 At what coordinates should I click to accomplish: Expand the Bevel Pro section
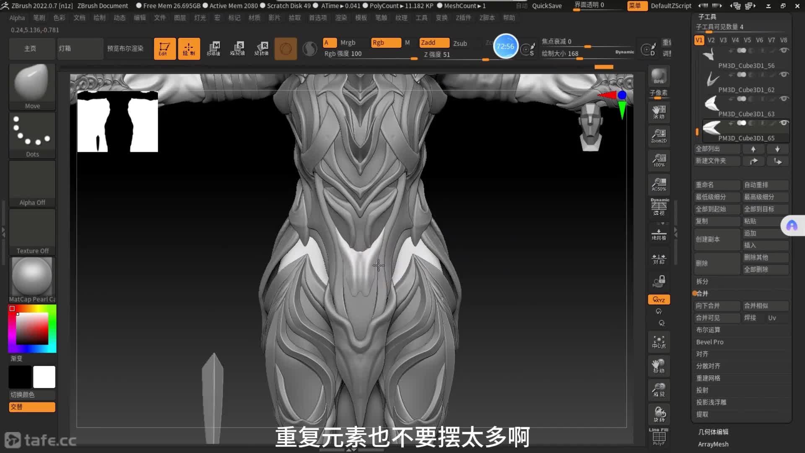point(710,342)
